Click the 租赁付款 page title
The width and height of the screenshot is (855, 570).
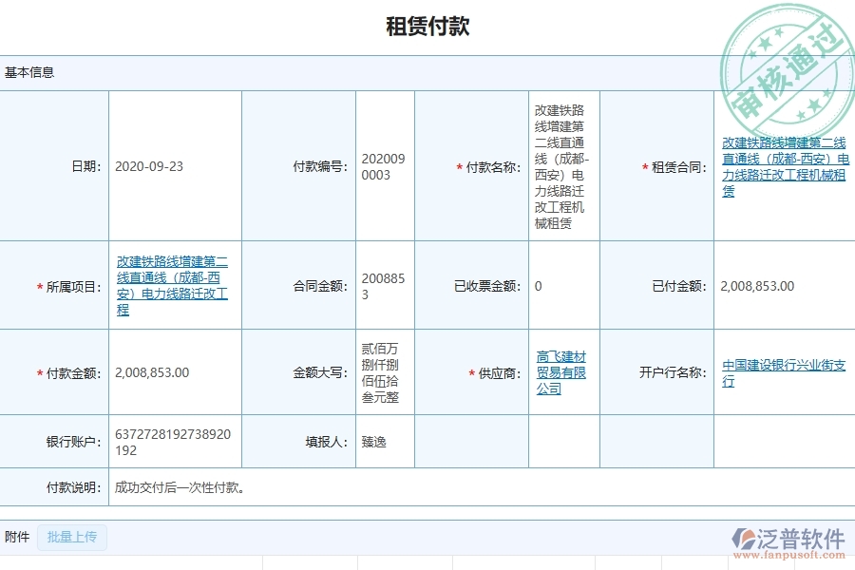(x=427, y=26)
